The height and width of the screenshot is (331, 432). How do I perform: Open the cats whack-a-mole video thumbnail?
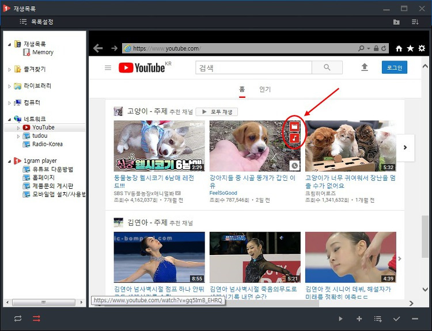tap(350, 146)
